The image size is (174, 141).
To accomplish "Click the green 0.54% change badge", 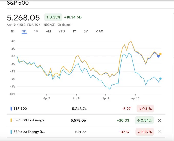I will tap(144, 120).
